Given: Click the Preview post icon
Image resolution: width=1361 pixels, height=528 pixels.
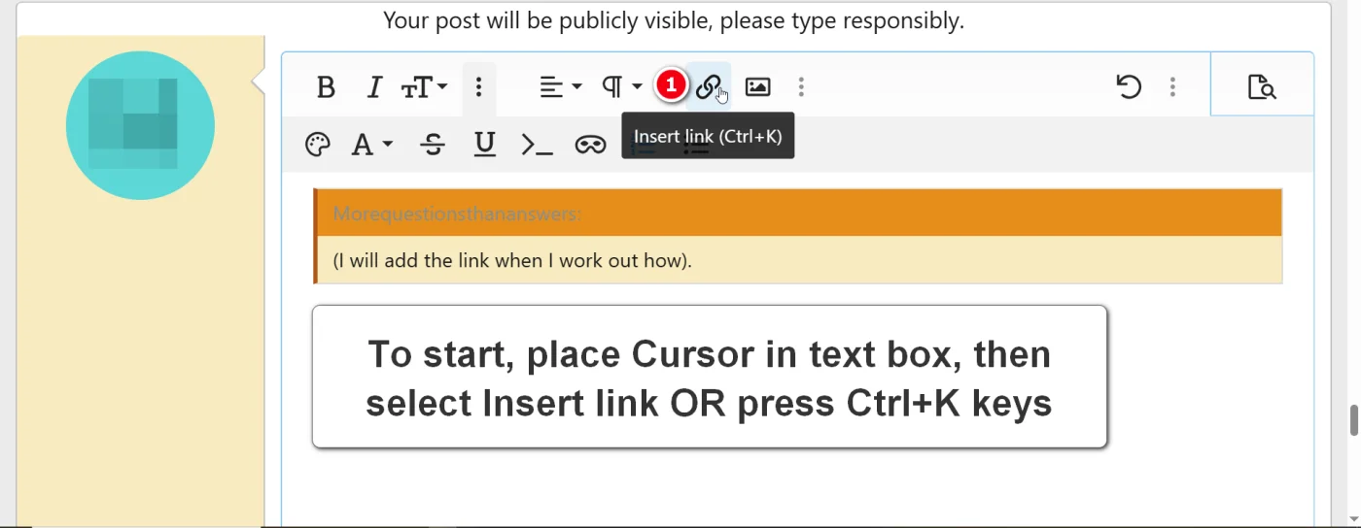Looking at the screenshot, I should coord(1261,87).
